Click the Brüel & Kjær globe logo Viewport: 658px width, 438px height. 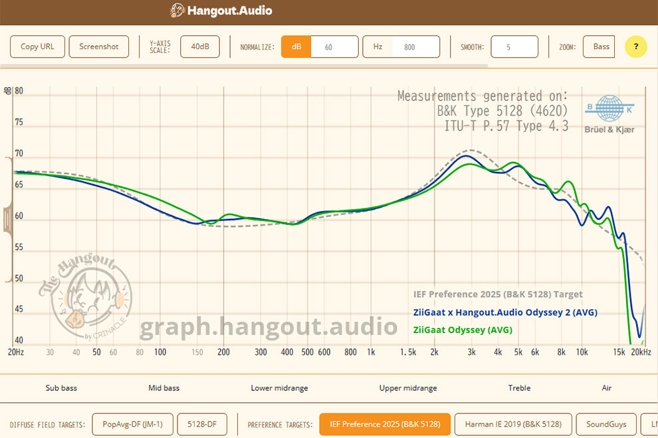tap(609, 108)
